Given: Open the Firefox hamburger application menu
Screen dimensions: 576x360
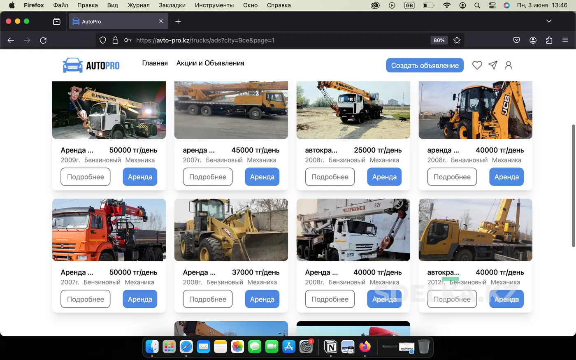Looking at the screenshot, I should coord(565,40).
